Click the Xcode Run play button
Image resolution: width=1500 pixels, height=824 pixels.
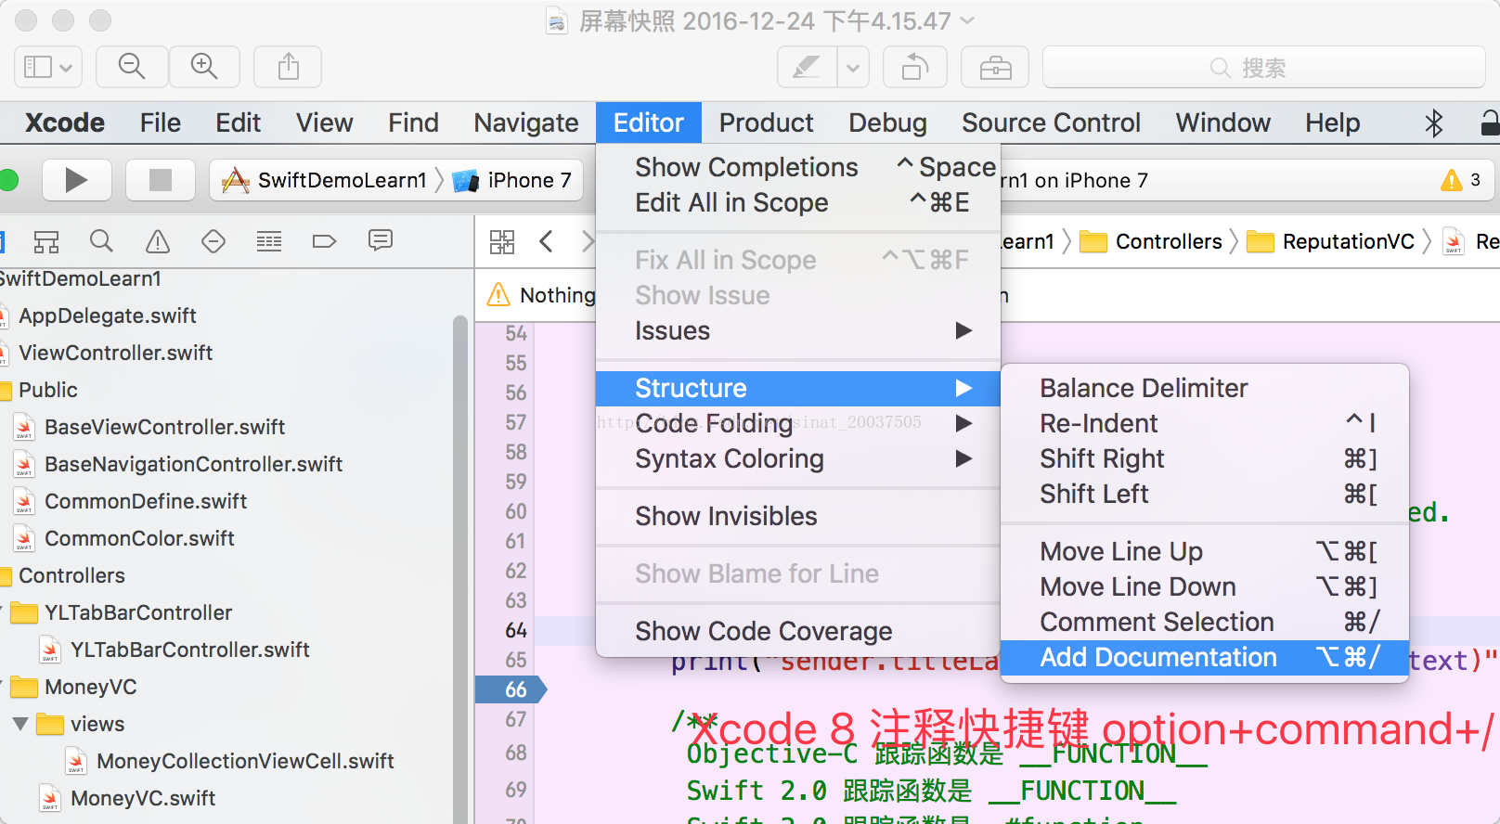[76, 180]
